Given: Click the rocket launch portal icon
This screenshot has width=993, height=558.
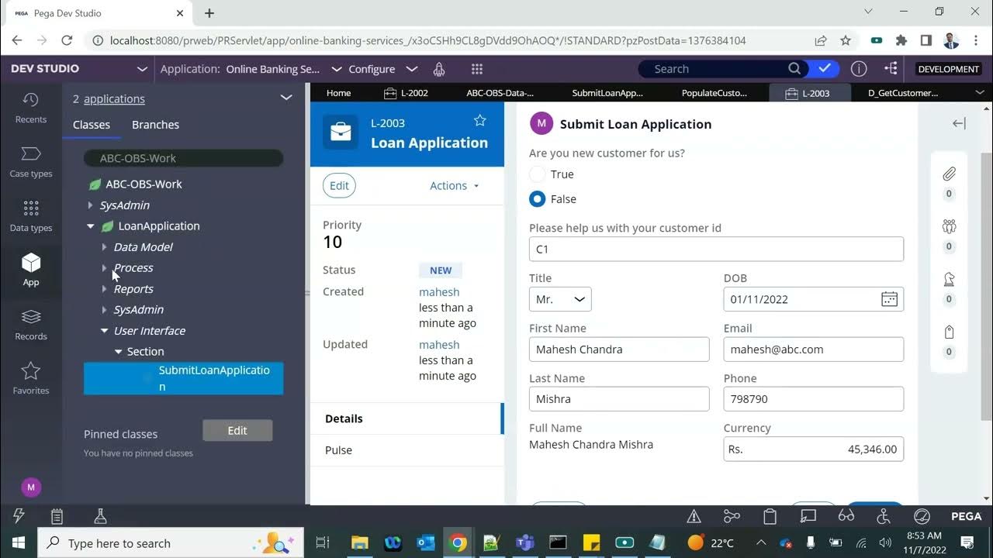Looking at the screenshot, I should coord(439,69).
